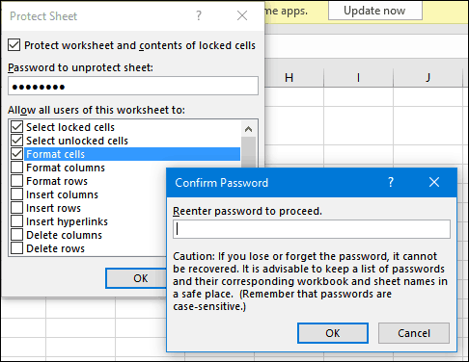Uncheck Select unlocked cells option
The height and width of the screenshot is (362, 469).
pyautogui.click(x=16, y=141)
